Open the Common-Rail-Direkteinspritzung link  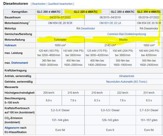coord(126,34)
